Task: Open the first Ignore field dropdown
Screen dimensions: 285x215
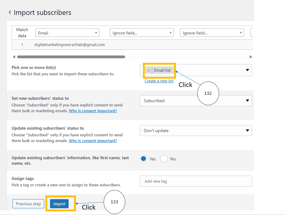Action: click(x=141, y=33)
